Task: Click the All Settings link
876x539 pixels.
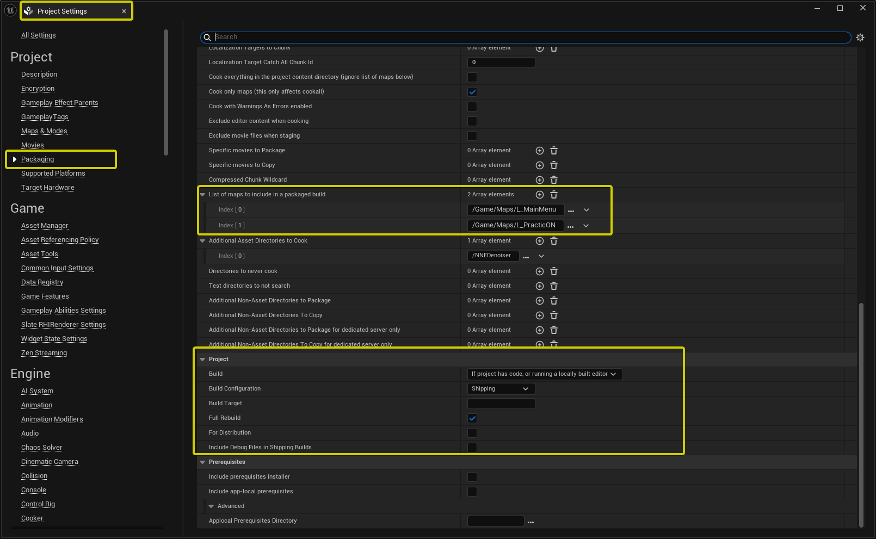Action: click(38, 35)
